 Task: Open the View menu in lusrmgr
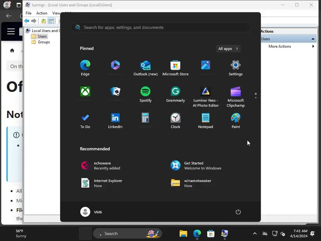pos(56,13)
